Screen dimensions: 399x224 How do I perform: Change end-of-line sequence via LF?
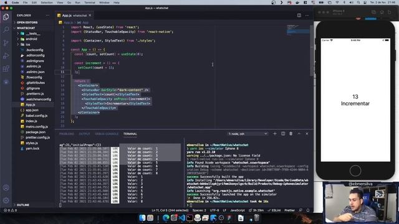[224, 210]
